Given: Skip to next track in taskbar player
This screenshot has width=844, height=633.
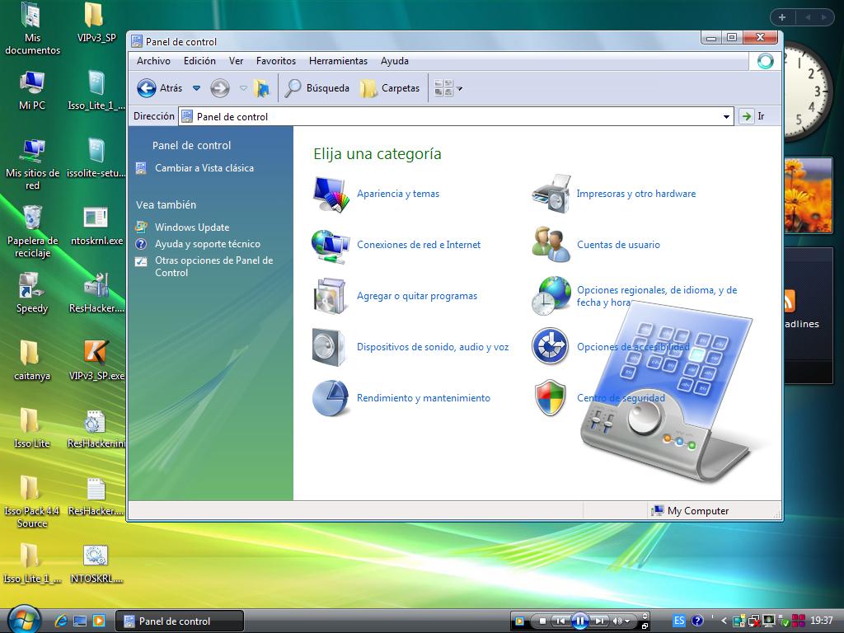Looking at the screenshot, I should pos(600,621).
